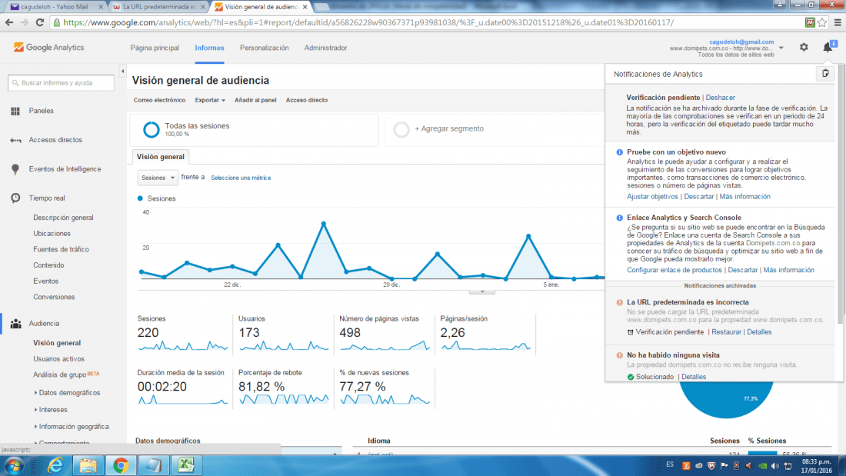The height and width of the screenshot is (476, 846).
Task: Click Configurar enlace de productos link
Action: [x=674, y=270]
